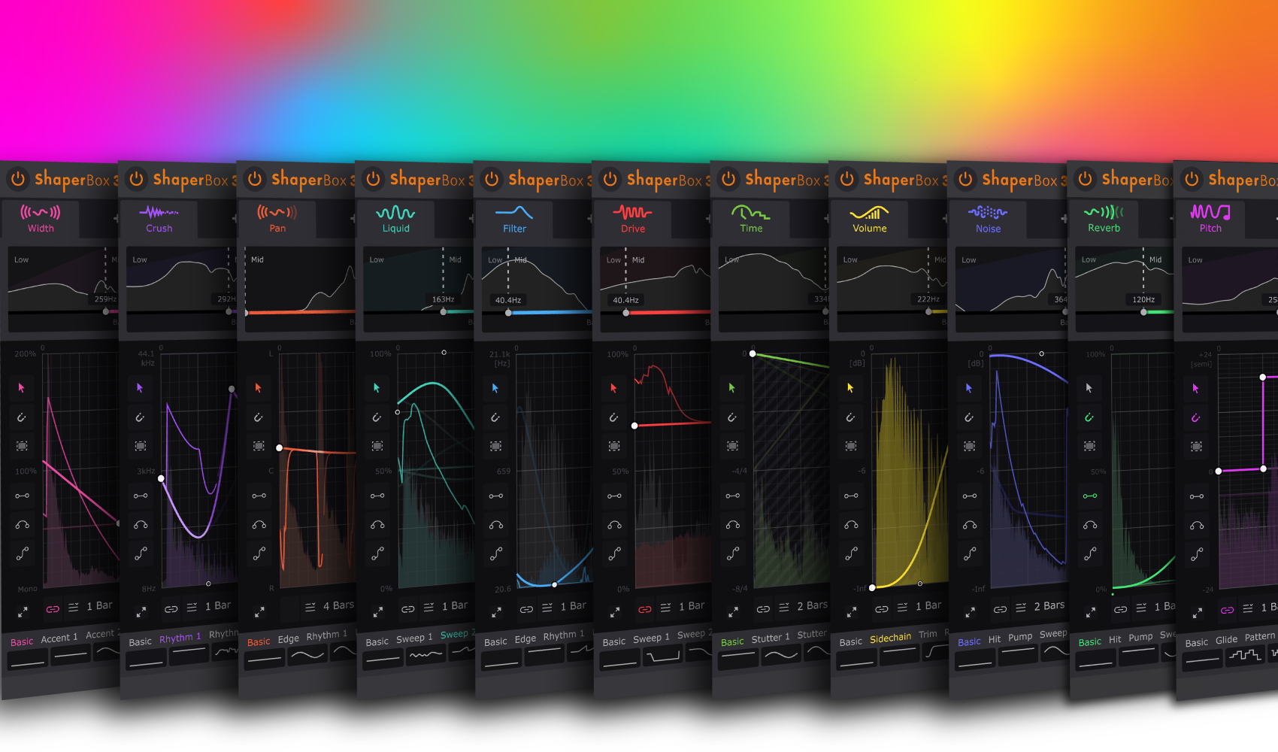Open the 2 Bars length dropdown in Time panel

(812, 605)
